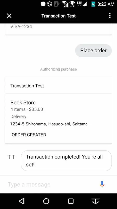This screenshot has height=209, width=117.
Task: Tap the Transaction completed message bubble
Action: [x=66, y=161]
